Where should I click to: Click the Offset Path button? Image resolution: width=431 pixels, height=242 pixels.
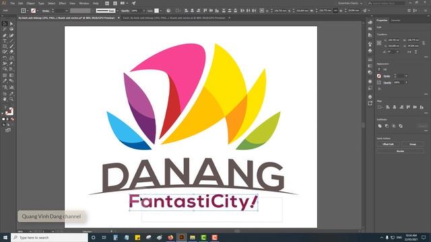[x=388, y=144]
